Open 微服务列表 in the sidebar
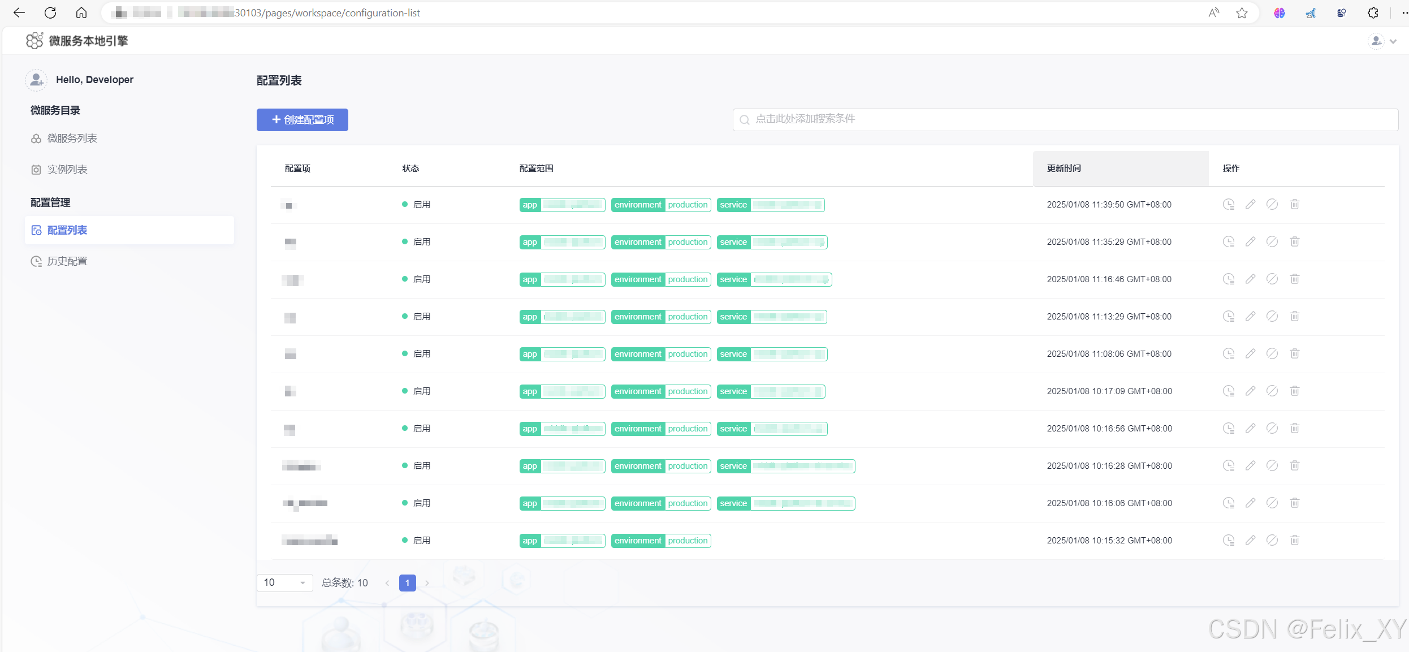 (72, 139)
